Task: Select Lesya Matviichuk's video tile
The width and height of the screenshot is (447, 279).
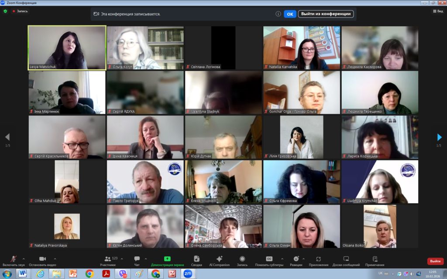Action: pos(67,47)
